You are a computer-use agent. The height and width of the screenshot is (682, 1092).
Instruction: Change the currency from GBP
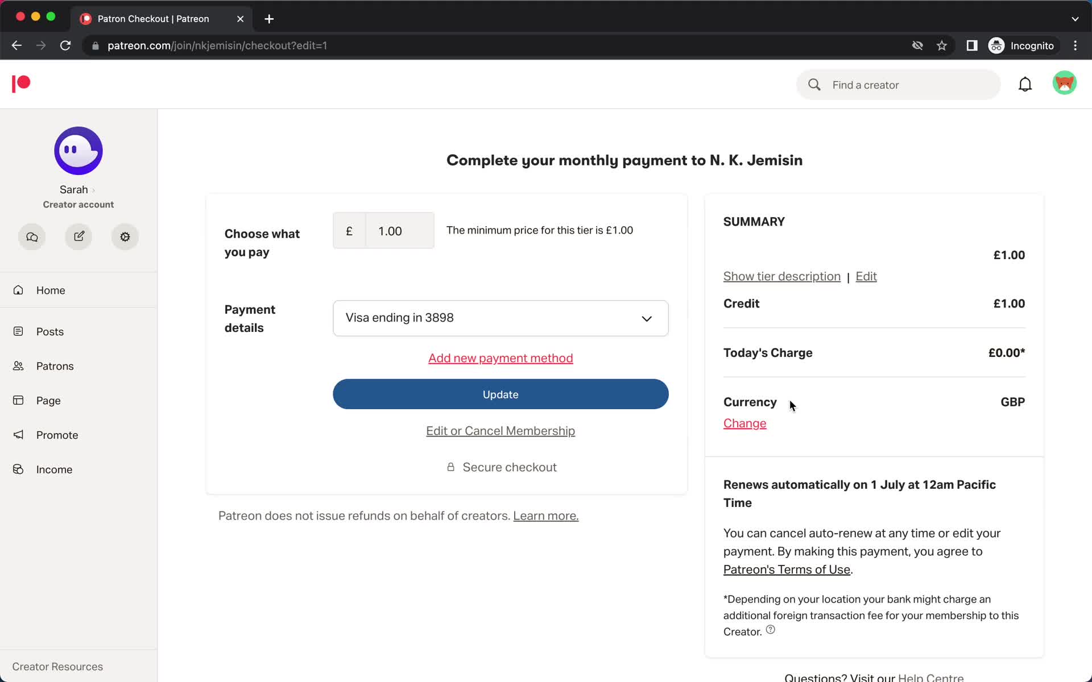click(x=744, y=423)
